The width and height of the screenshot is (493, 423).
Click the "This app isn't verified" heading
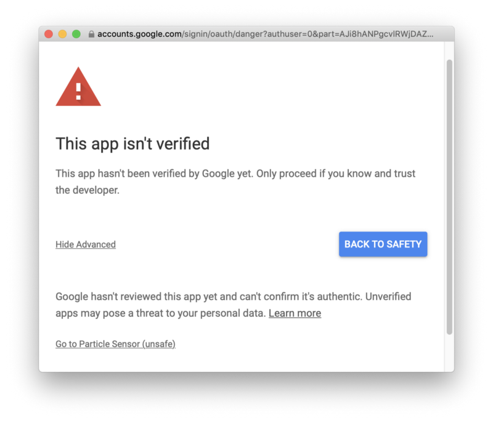[x=132, y=144]
